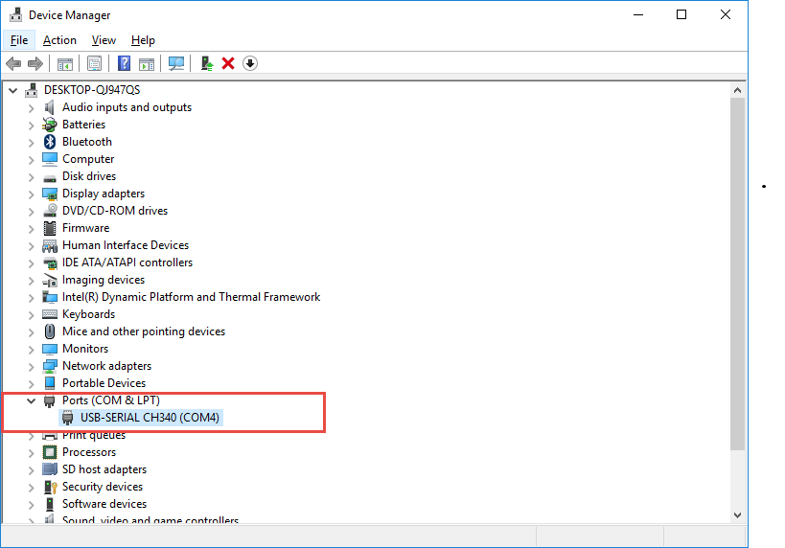Click the Keyboards category icon
Screen dimensions: 785x548
coord(50,314)
